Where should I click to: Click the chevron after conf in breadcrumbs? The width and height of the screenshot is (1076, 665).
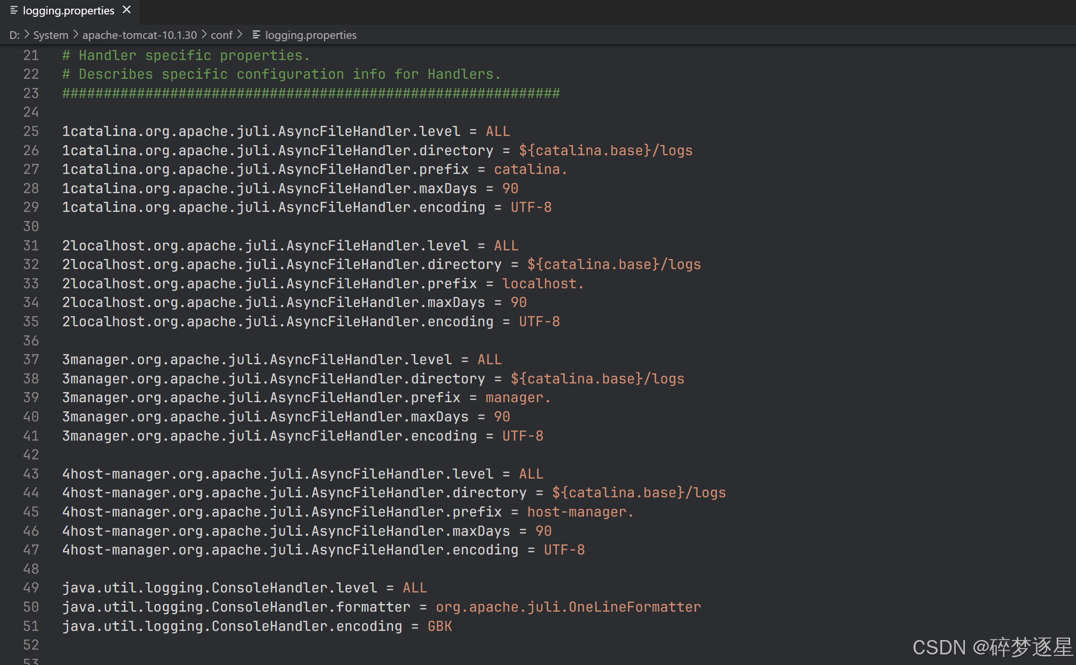click(x=240, y=35)
